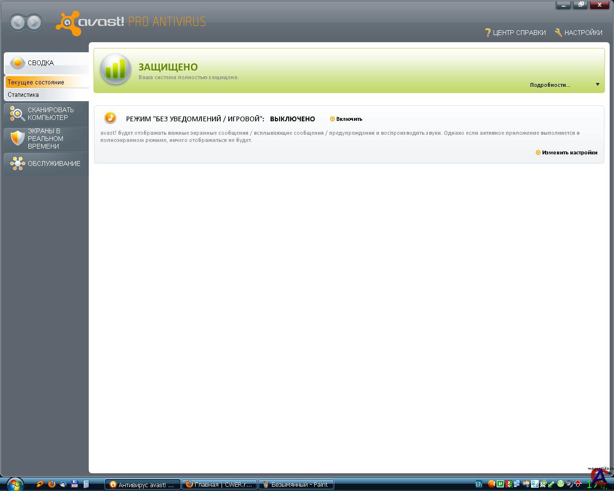Open Windows Start menu orb
614x491 pixels.
[14, 484]
